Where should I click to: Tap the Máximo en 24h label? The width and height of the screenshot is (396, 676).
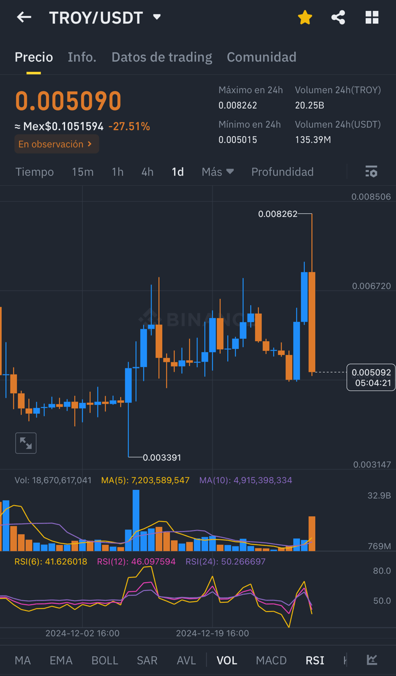coord(251,90)
